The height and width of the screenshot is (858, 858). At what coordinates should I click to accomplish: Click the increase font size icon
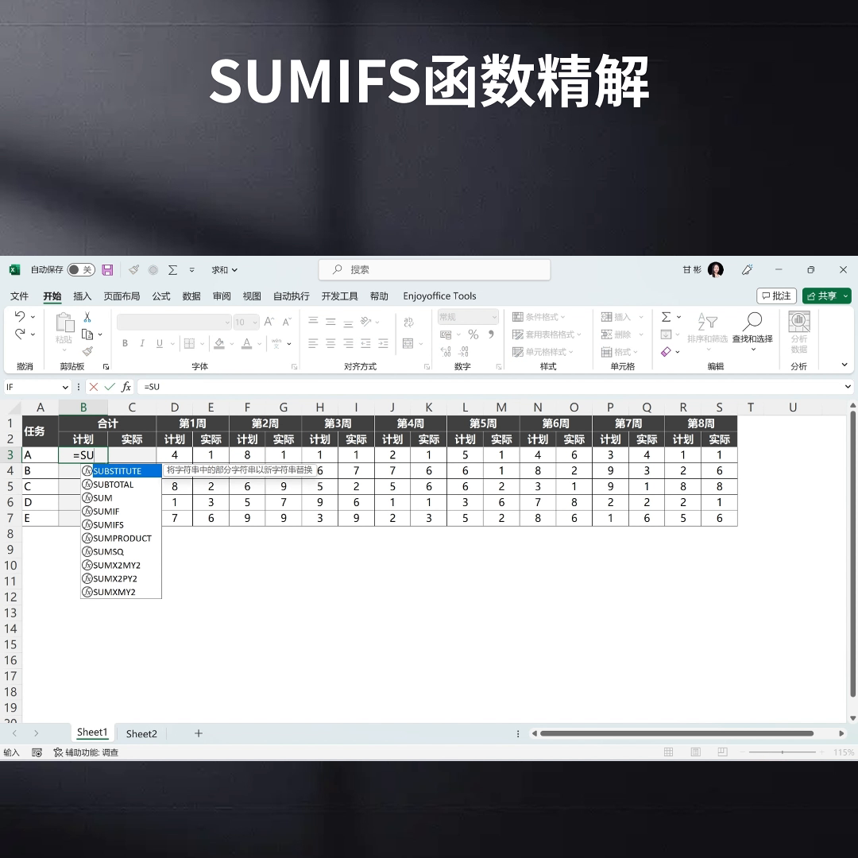coord(269,322)
